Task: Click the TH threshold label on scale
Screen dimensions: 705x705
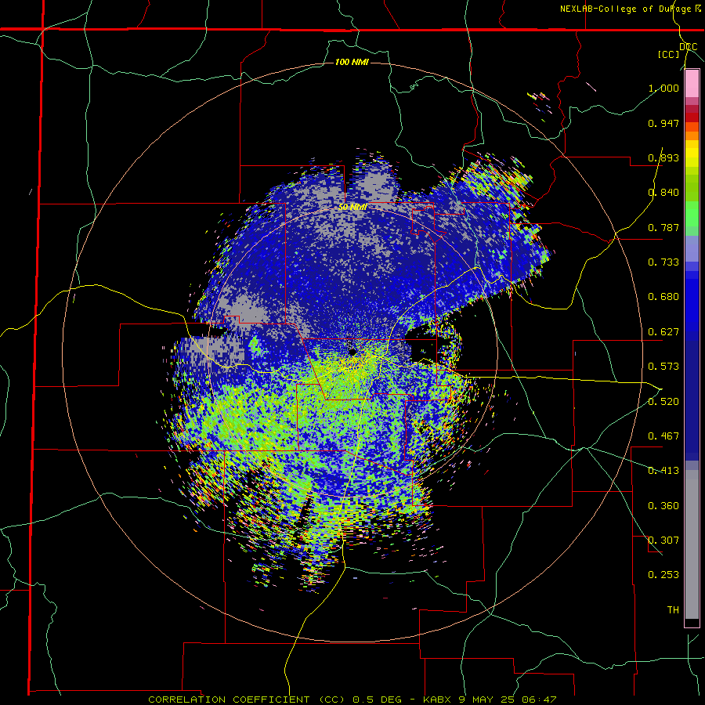Action: pos(673,610)
